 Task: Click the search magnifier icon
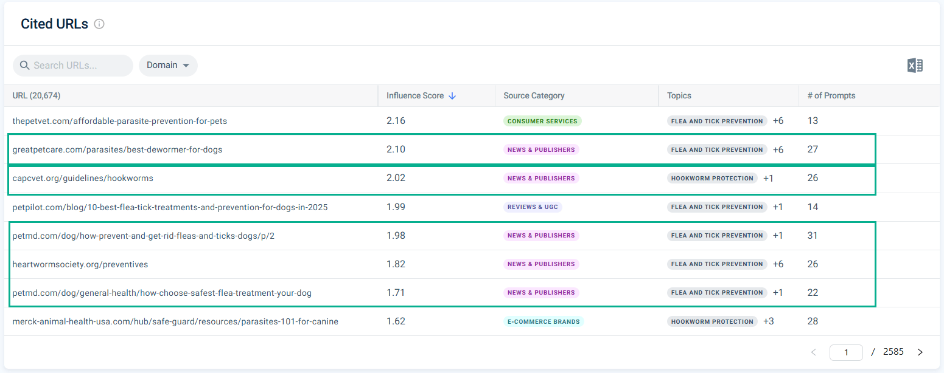tap(25, 65)
